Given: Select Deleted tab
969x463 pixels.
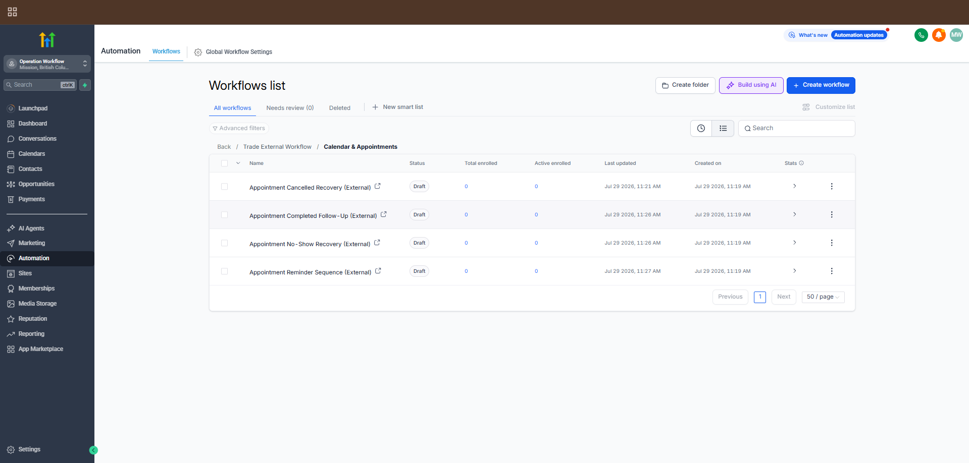Looking at the screenshot, I should pyautogui.click(x=340, y=108).
